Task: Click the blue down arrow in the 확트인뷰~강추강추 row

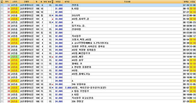Action: point(53,88)
